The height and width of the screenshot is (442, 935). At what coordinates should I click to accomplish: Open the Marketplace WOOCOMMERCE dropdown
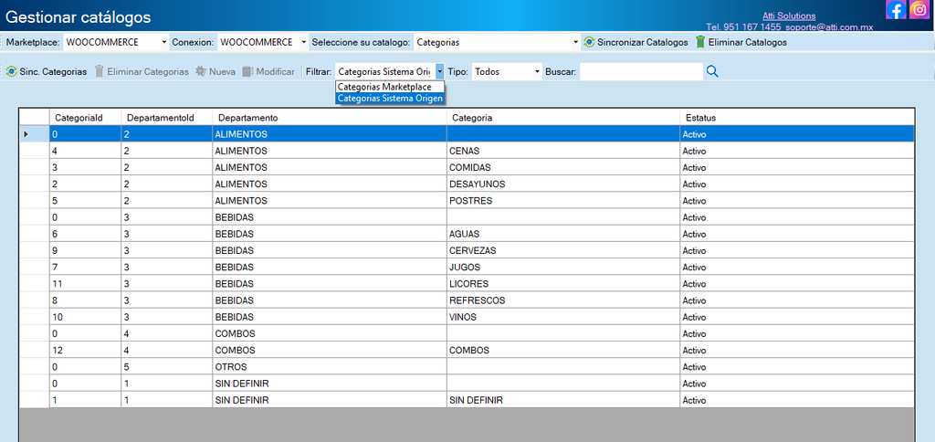(x=116, y=42)
